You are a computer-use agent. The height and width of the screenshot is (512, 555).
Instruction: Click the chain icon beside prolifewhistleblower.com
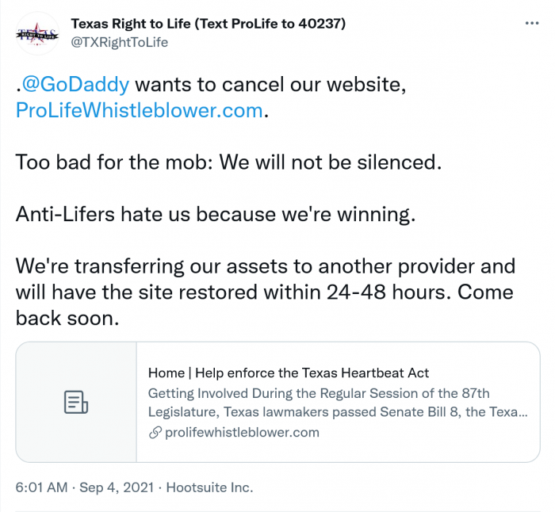coord(154,433)
